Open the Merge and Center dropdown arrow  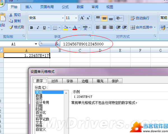(155, 27)
